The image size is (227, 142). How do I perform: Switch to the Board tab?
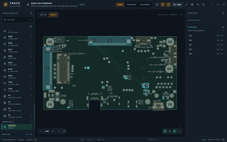(x=120, y=5)
